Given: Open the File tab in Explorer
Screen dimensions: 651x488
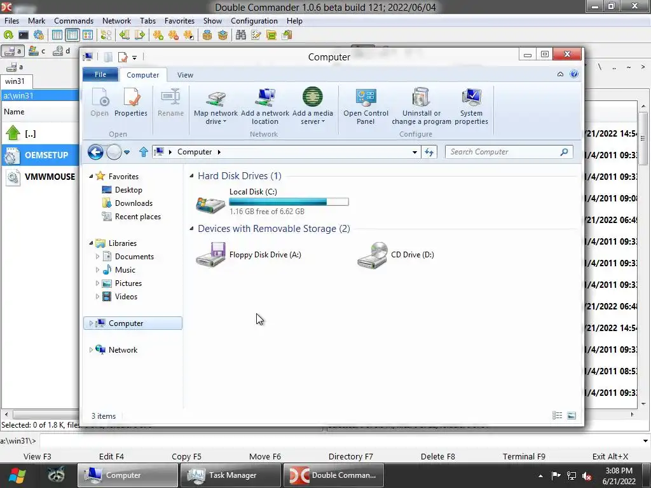Looking at the screenshot, I should (x=100, y=75).
